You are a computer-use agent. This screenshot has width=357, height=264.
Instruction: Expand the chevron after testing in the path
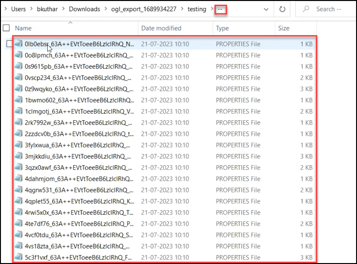(212, 9)
